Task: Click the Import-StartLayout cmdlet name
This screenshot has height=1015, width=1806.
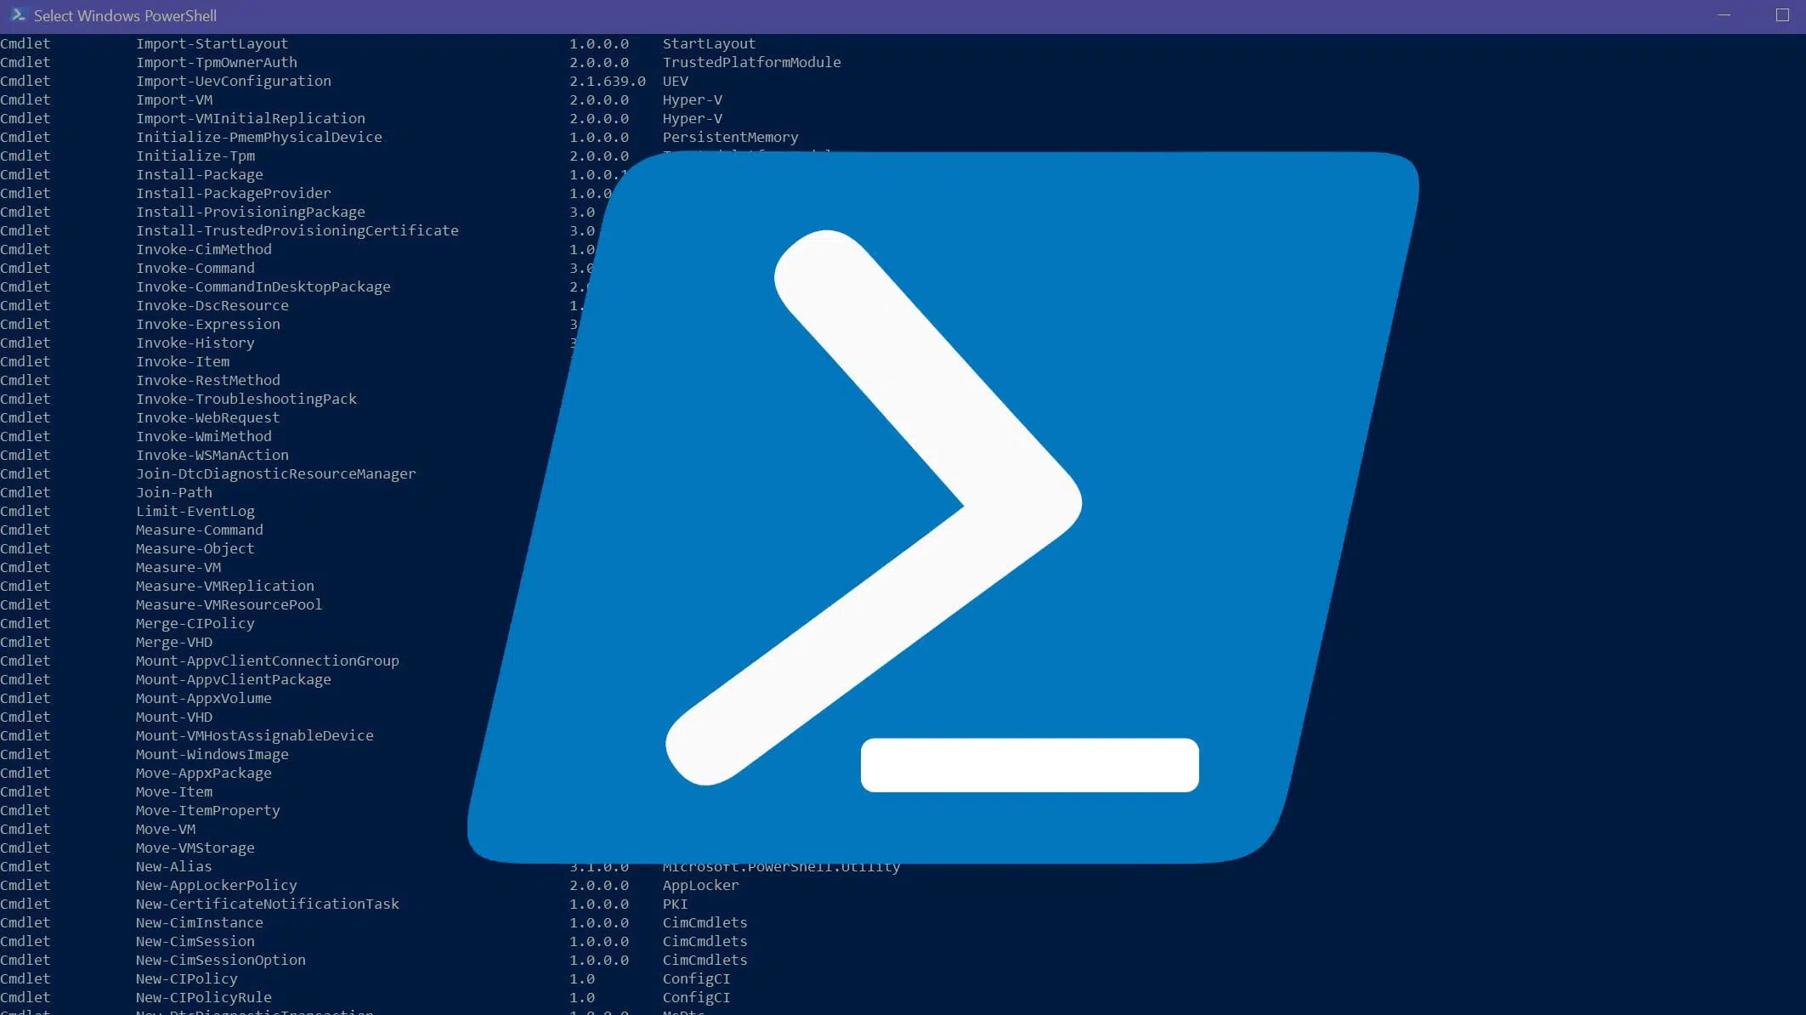Action: coord(212,44)
